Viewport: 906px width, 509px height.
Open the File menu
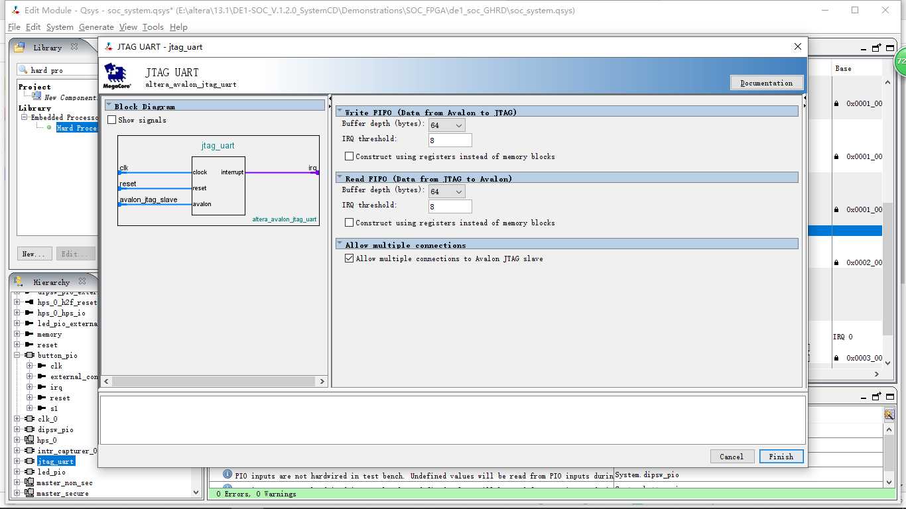coord(14,27)
